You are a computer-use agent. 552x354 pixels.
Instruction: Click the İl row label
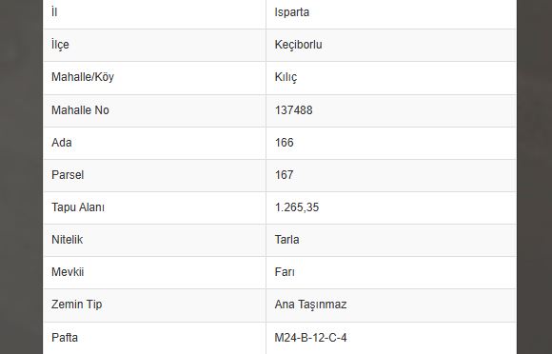click(54, 12)
